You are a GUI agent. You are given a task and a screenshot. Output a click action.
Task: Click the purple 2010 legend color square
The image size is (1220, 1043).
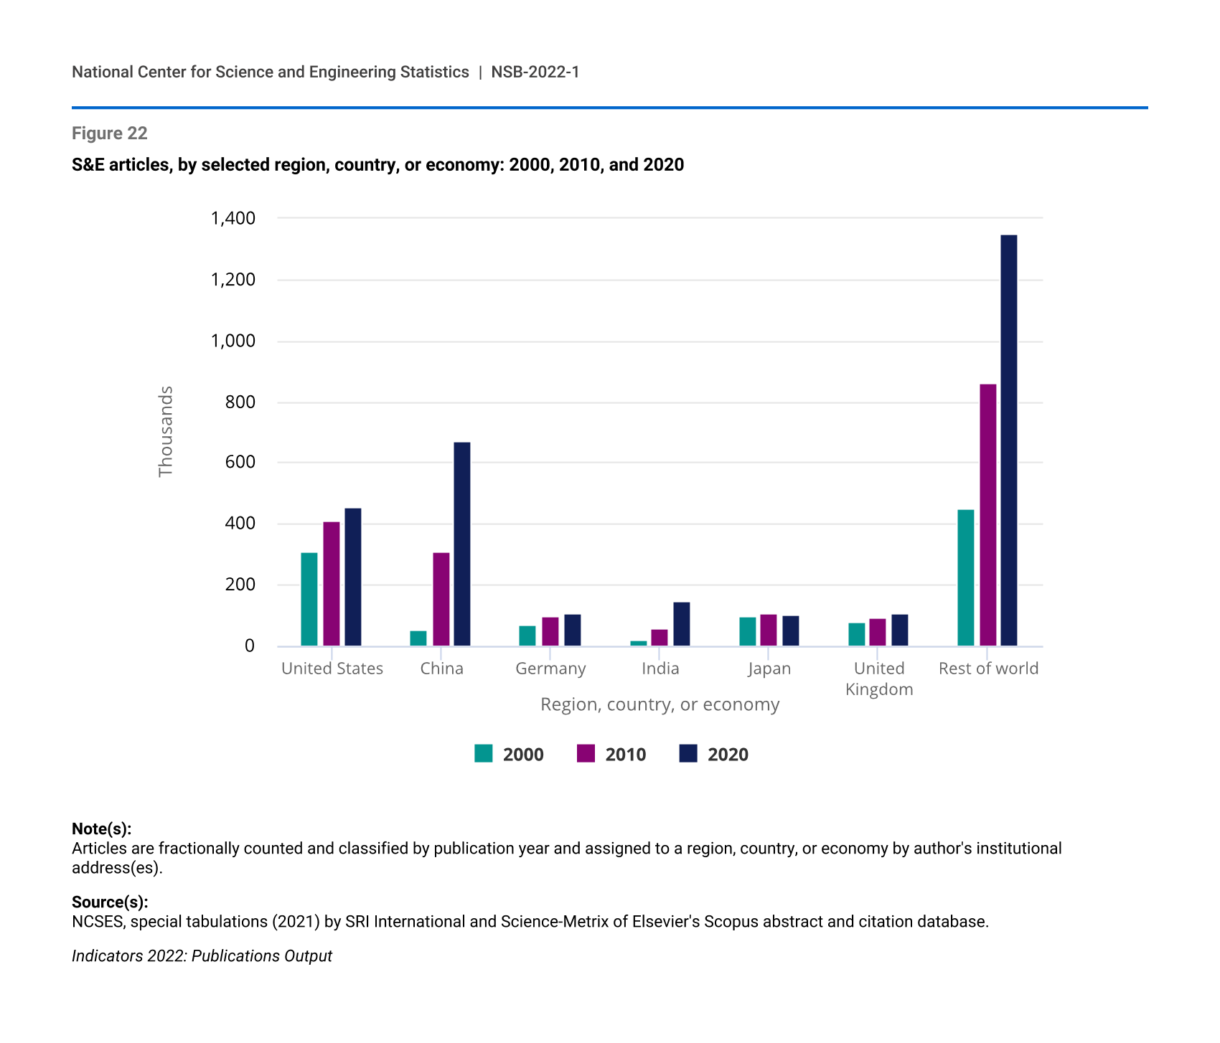click(586, 754)
